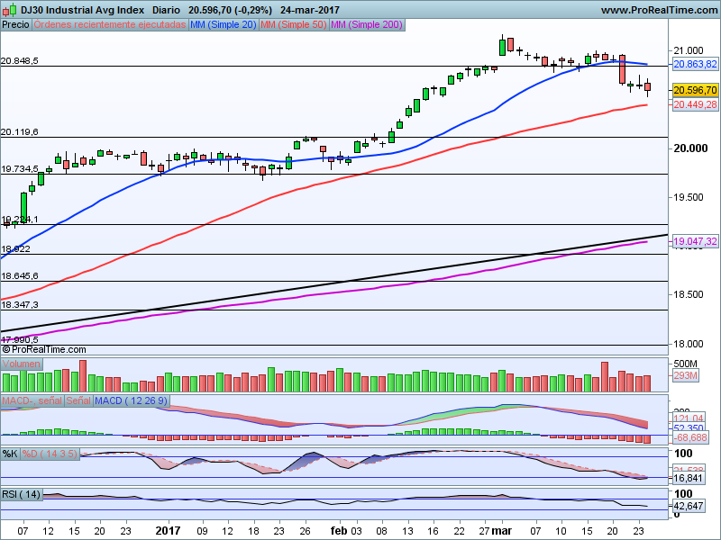Click the RSI (14) indicator label
The width and height of the screenshot is (721, 540).
click(22, 494)
